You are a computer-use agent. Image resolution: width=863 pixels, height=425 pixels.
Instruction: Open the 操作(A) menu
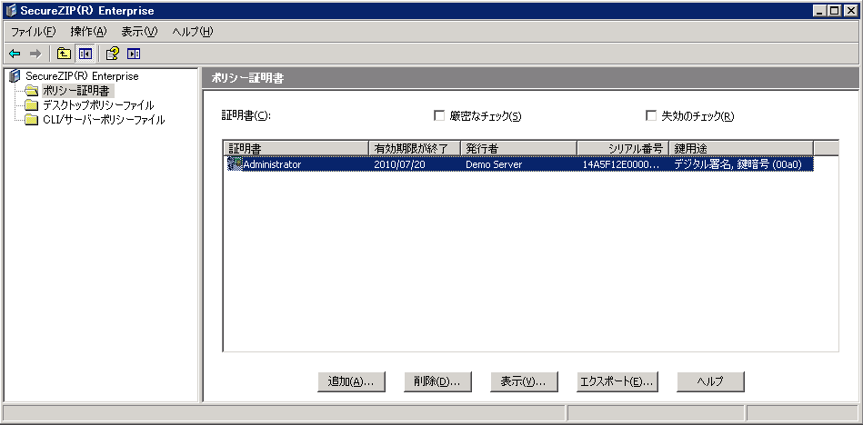88,32
